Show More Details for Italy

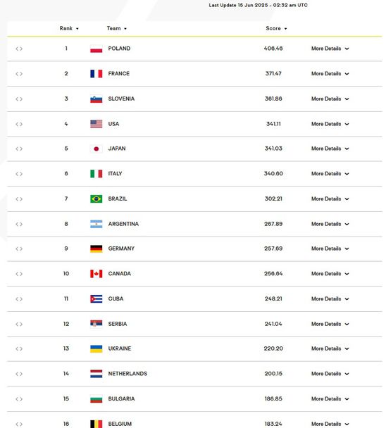pos(330,174)
